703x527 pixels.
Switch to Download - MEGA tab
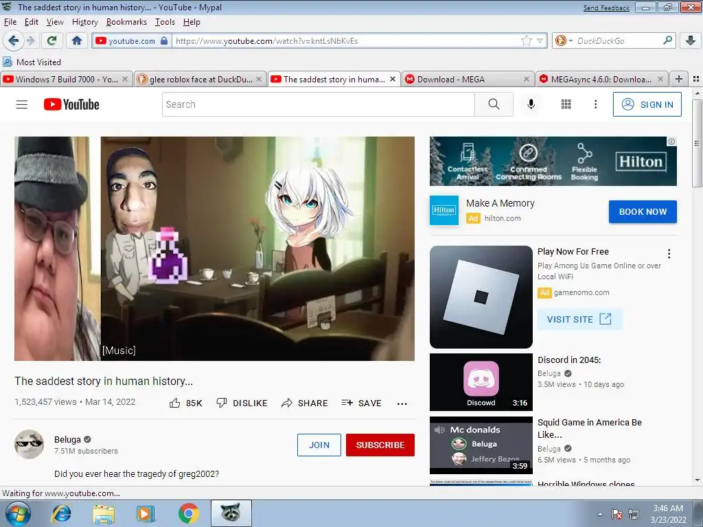coord(468,80)
